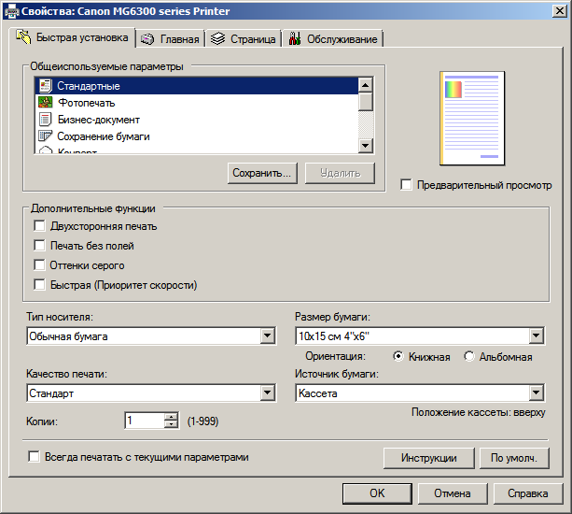
Task: Tick the Печать без полей checkbox
Action: coord(39,245)
